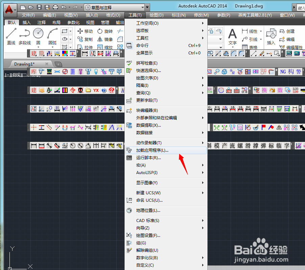Click the New drawing icon
The image size is (305, 270).
pyautogui.click(x=23, y=7)
